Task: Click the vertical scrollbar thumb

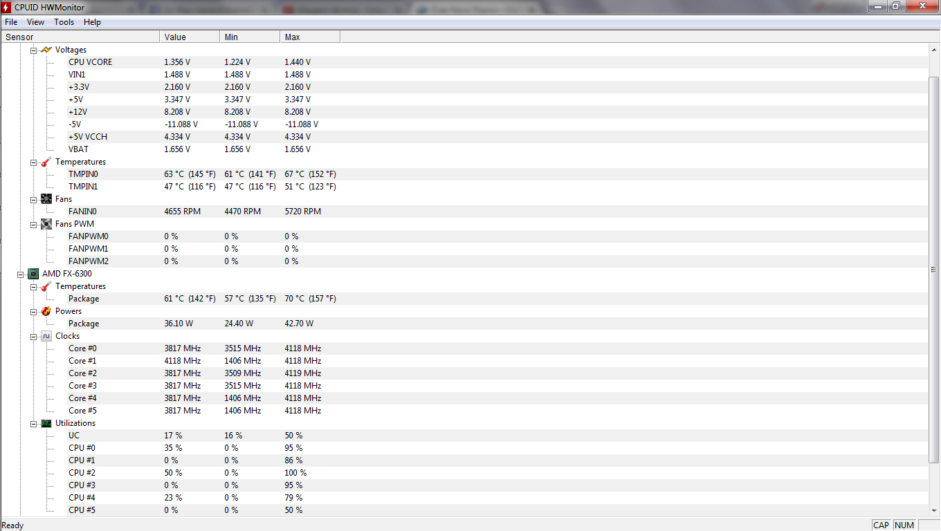Action: tap(933, 270)
